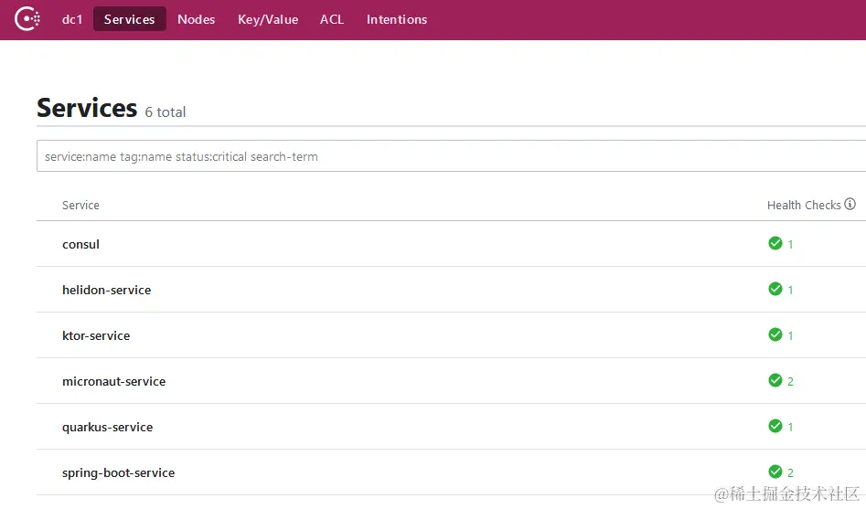Click the passing check icon for micronaut-service

coord(775,381)
